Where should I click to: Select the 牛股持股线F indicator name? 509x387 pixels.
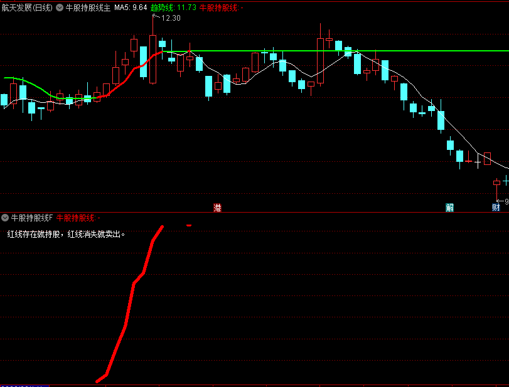coord(32,218)
